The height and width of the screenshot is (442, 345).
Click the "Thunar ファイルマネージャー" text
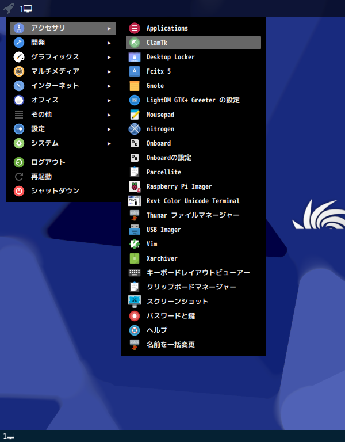coord(193,215)
